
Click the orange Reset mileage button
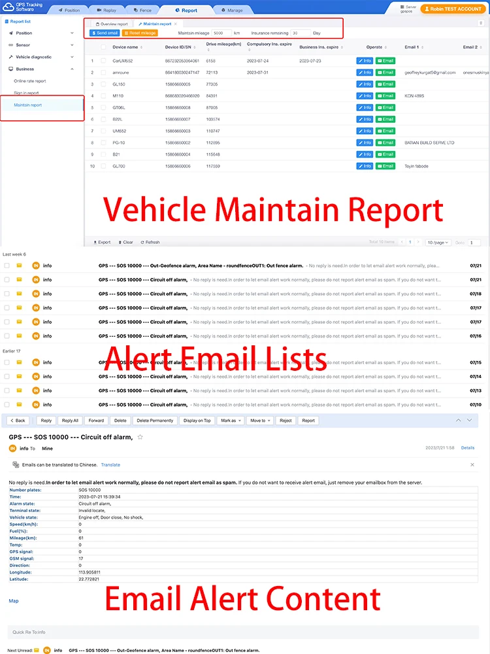click(140, 33)
